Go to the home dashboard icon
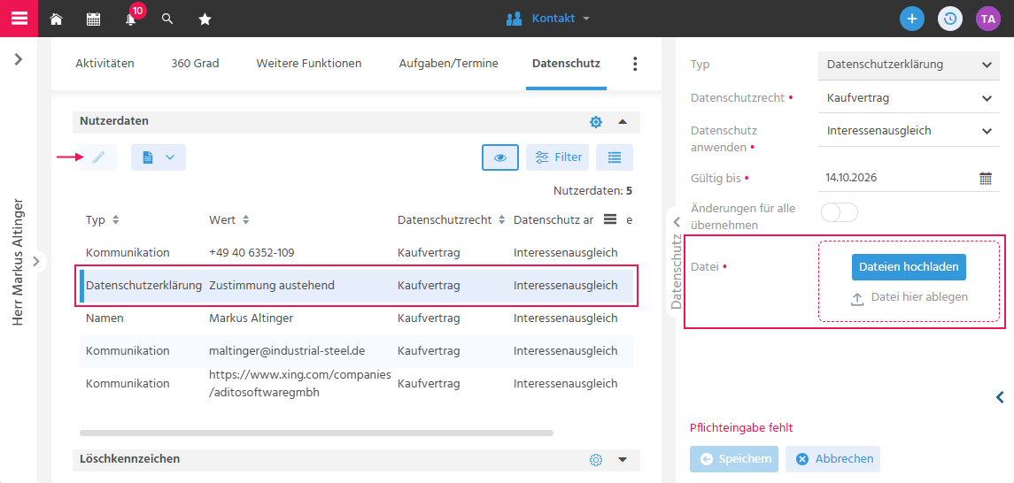This screenshot has width=1014, height=483. [57, 19]
